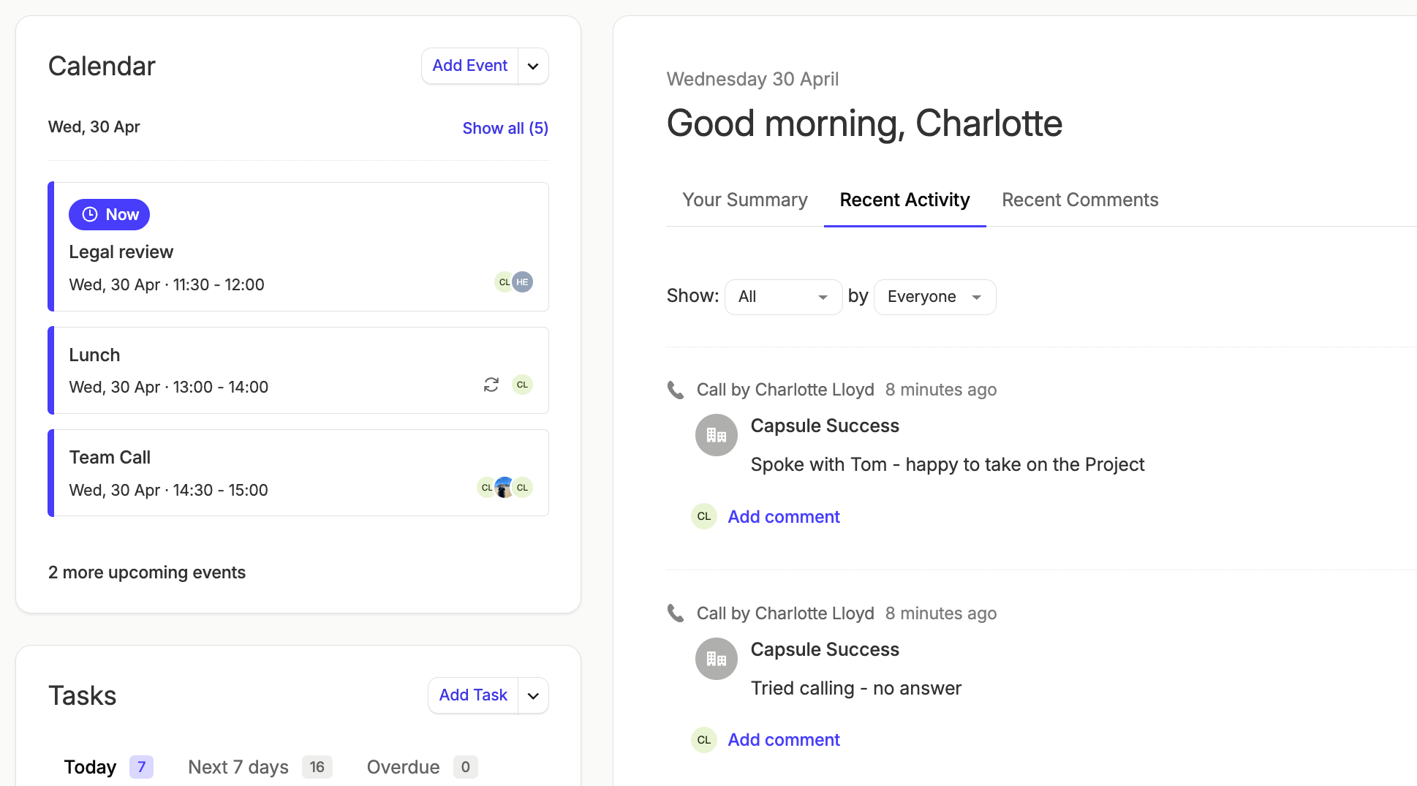Open Capsule Success above 'Spoke with Tom'
This screenshot has width=1417, height=786.
[825, 426]
